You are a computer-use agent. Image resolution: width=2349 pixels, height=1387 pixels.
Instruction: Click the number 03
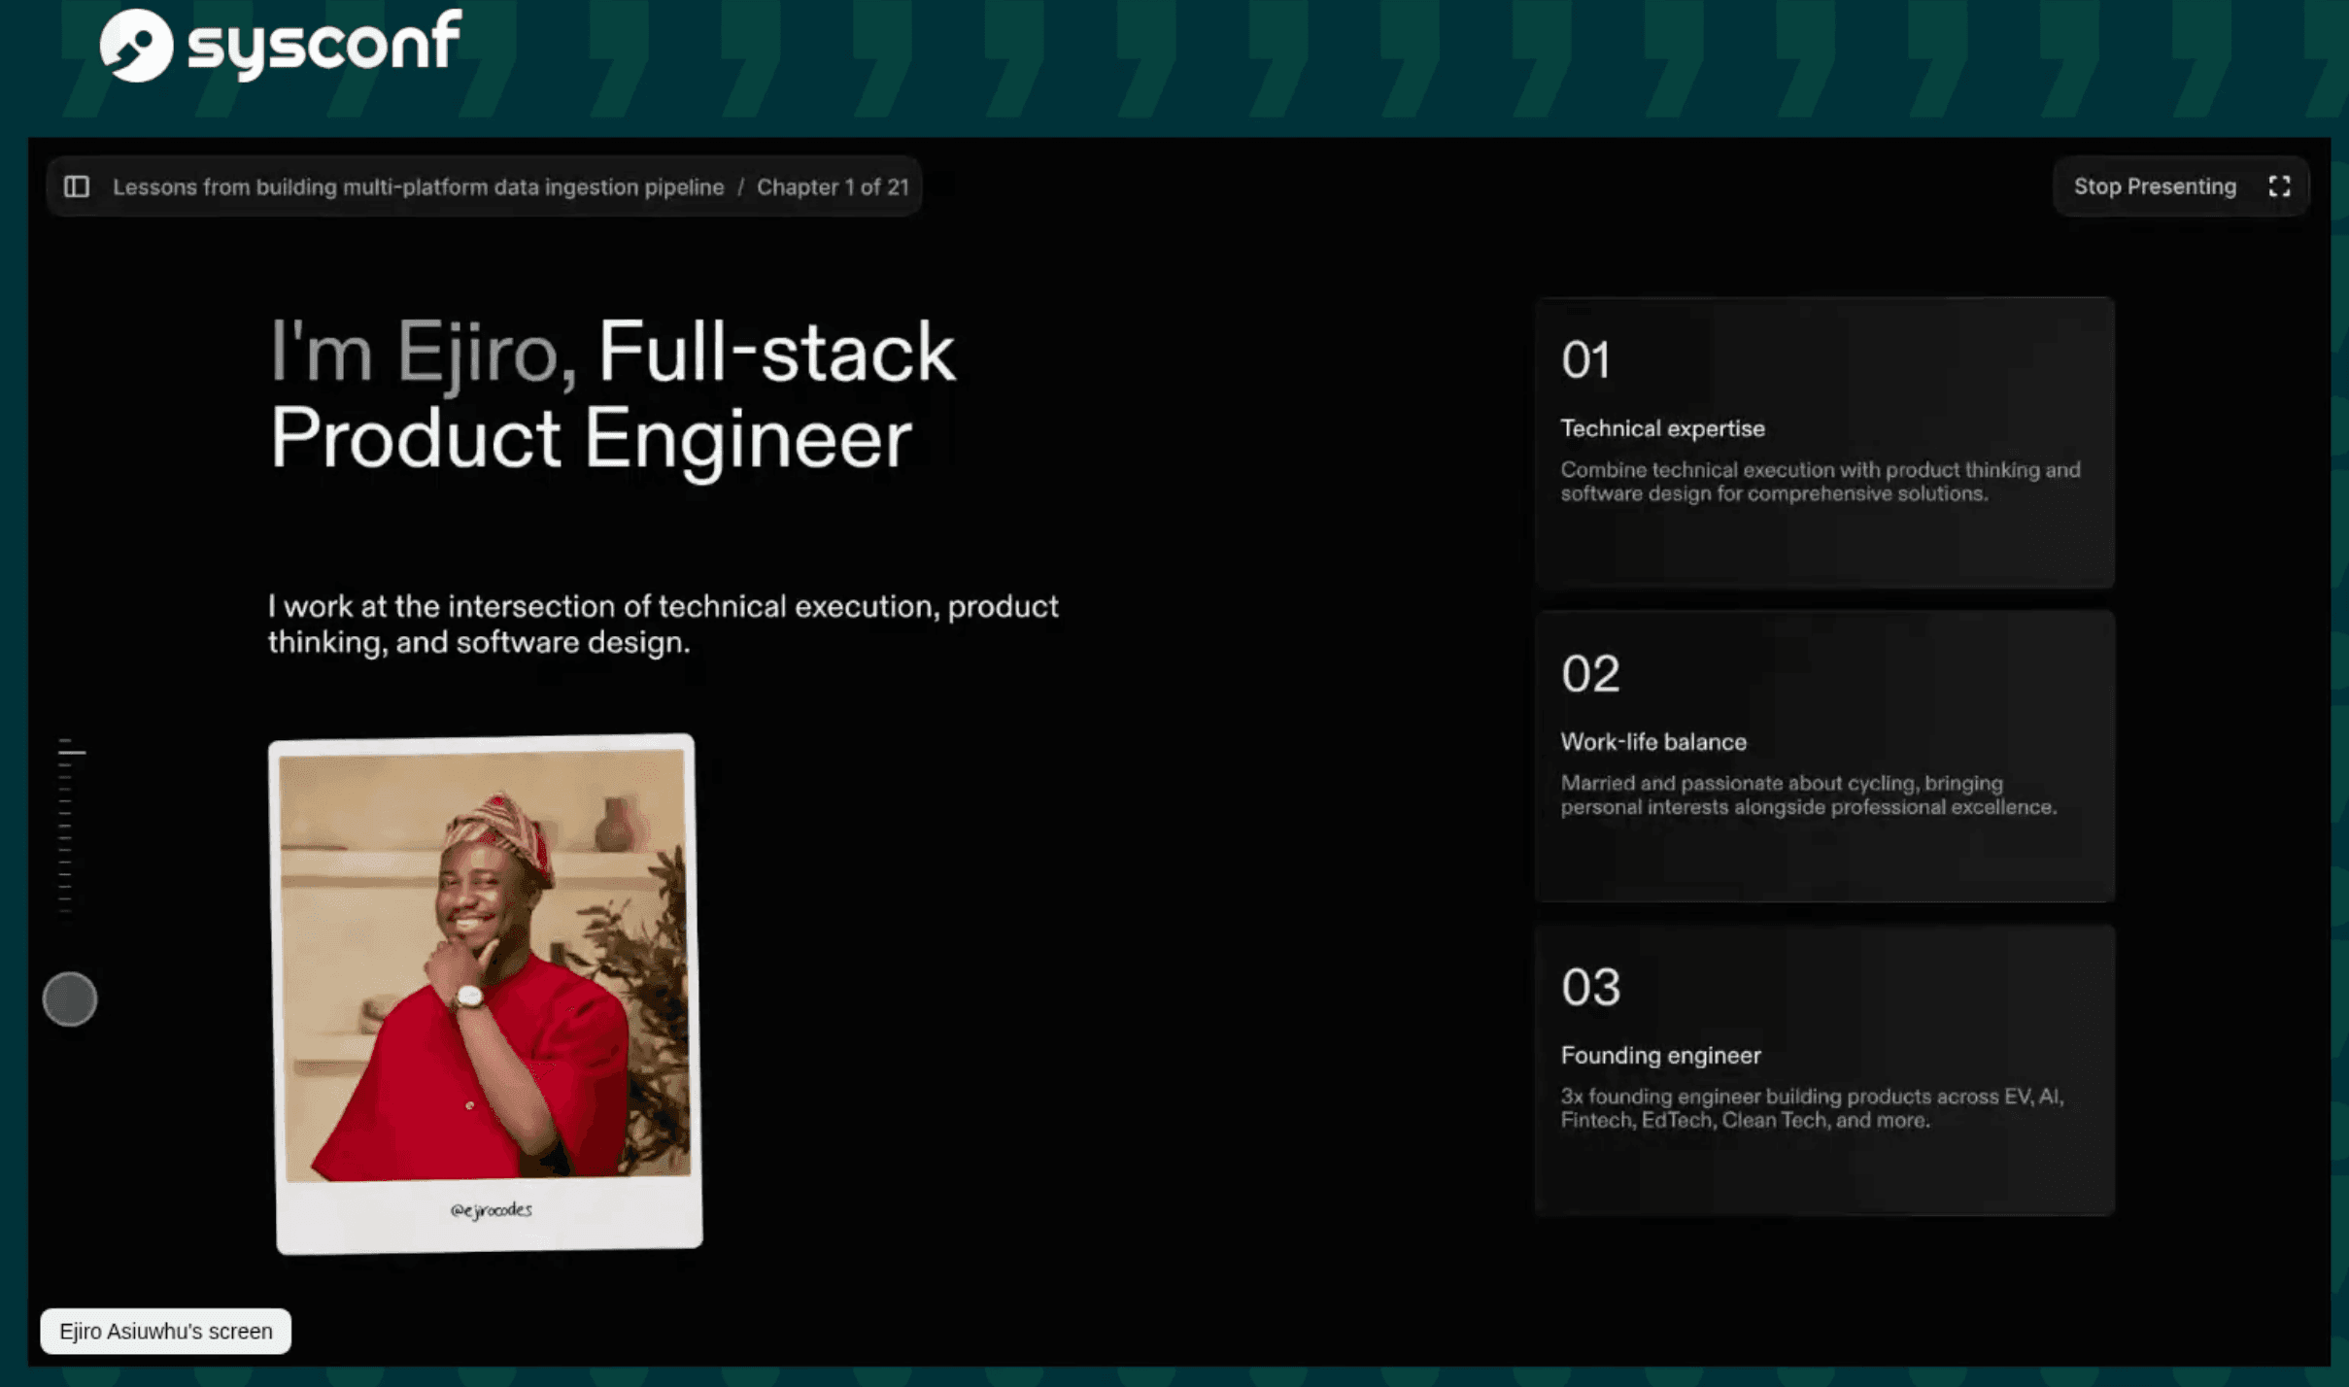(x=1590, y=988)
